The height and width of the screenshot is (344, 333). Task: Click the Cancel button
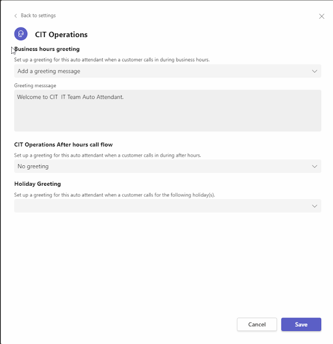(257, 324)
